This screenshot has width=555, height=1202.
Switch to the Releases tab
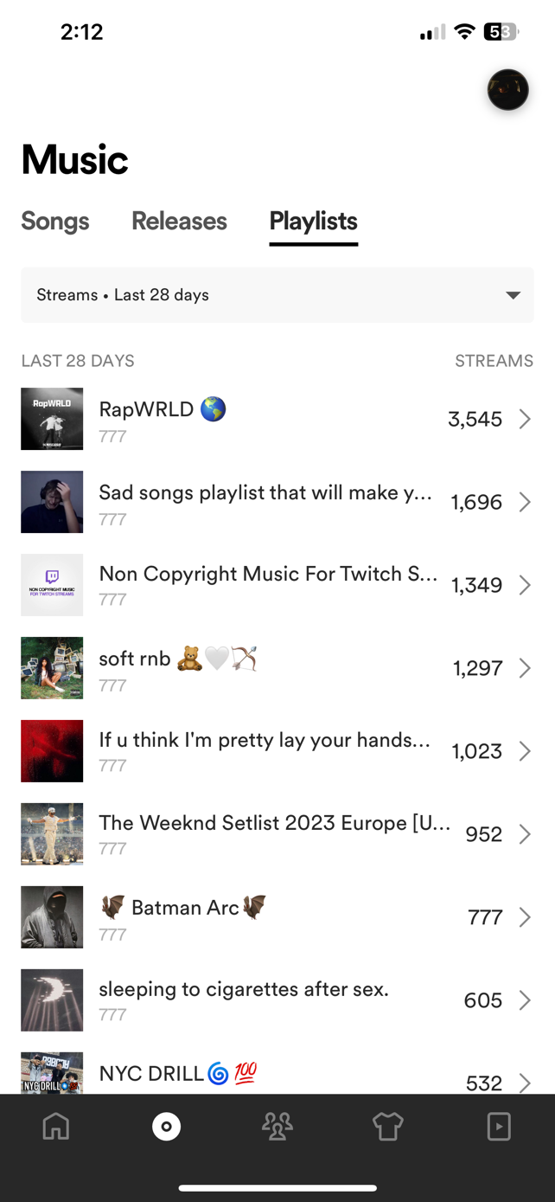(x=179, y=222)
